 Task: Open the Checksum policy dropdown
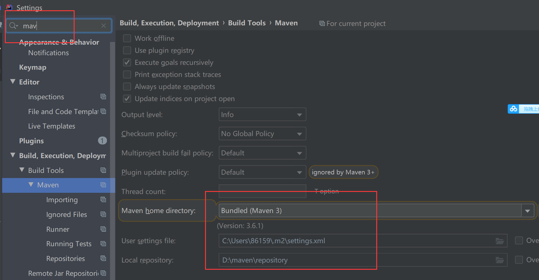click(262, 134)
